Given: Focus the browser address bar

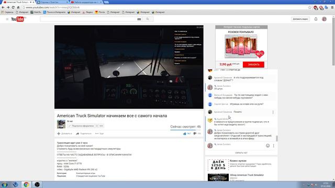Looking at the screenshot, I should 164,7.
